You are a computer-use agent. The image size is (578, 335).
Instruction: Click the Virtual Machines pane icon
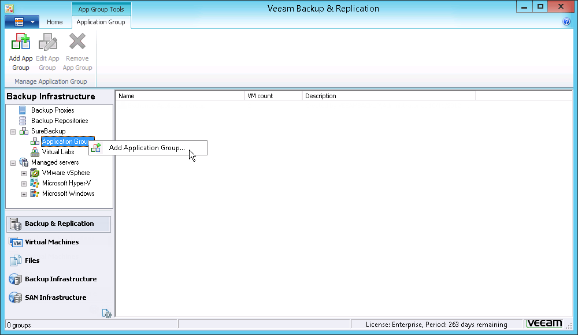coord(15,242)
